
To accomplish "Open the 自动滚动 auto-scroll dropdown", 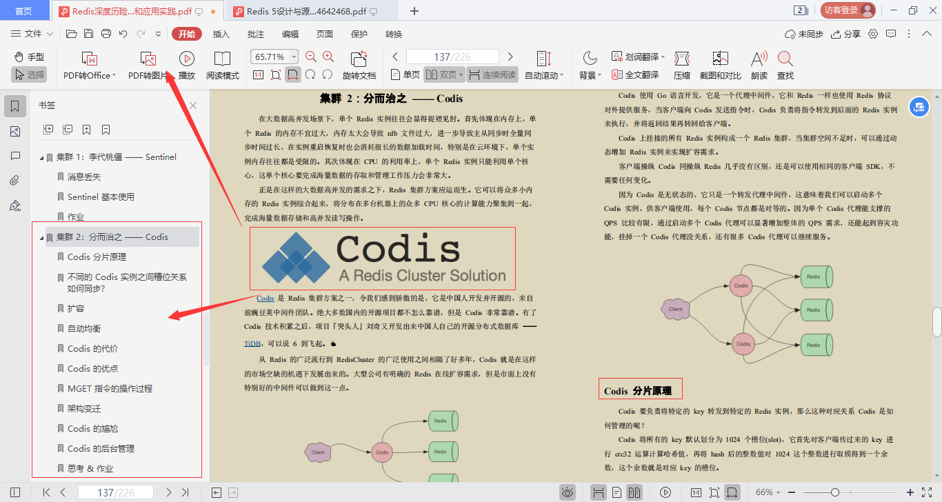I will (x=544, y=66).
